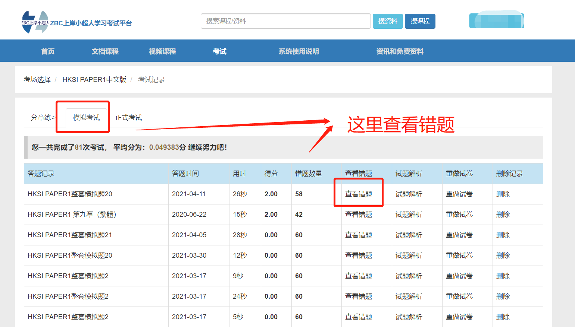Screen dimensions: 575x327
Task: Click 删除 for 模拟题2 record with 9秒
Action: point(503,276)
